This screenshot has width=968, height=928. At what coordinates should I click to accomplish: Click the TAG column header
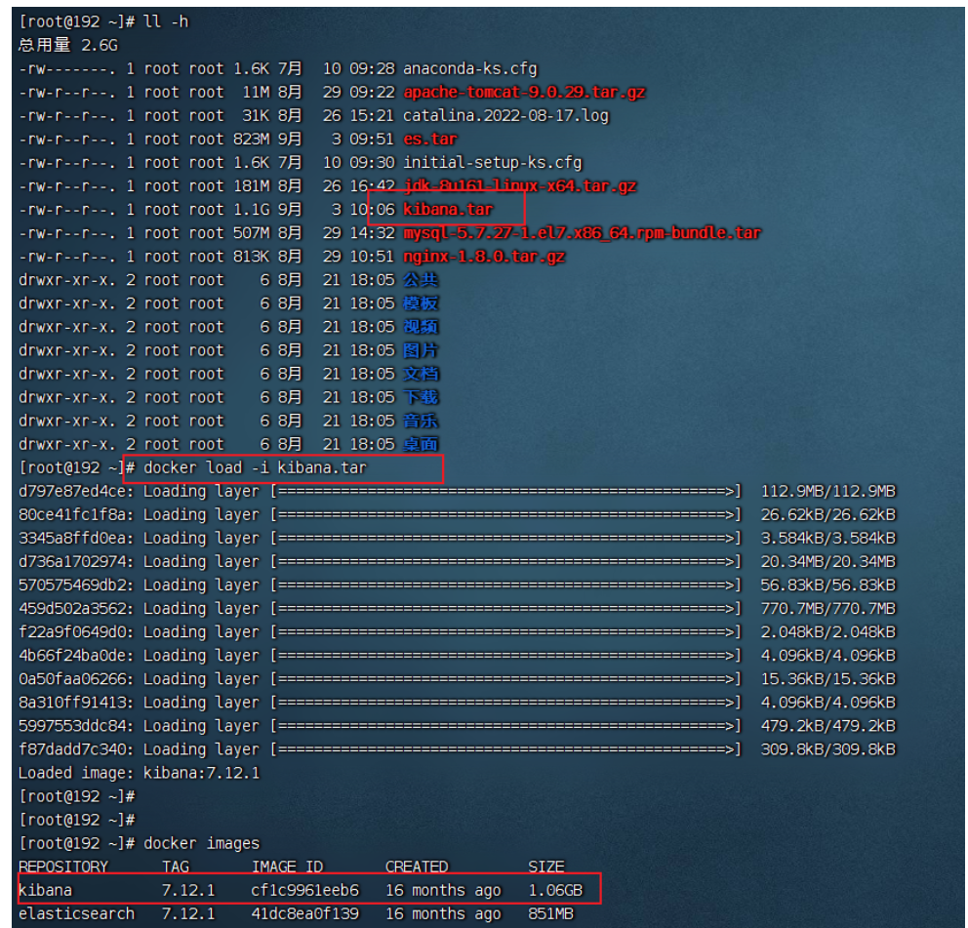coord(176,867)
